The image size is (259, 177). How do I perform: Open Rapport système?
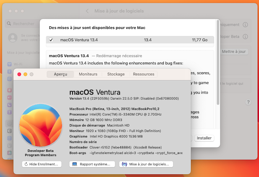coord(92,164)
